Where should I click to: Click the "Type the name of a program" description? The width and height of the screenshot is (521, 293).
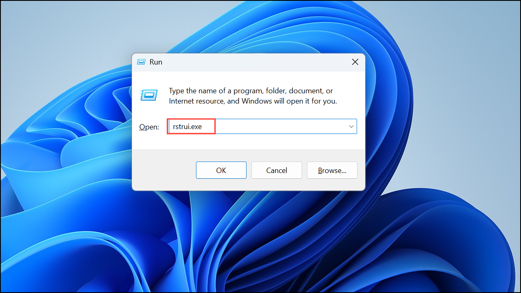[x=253, y=96]
